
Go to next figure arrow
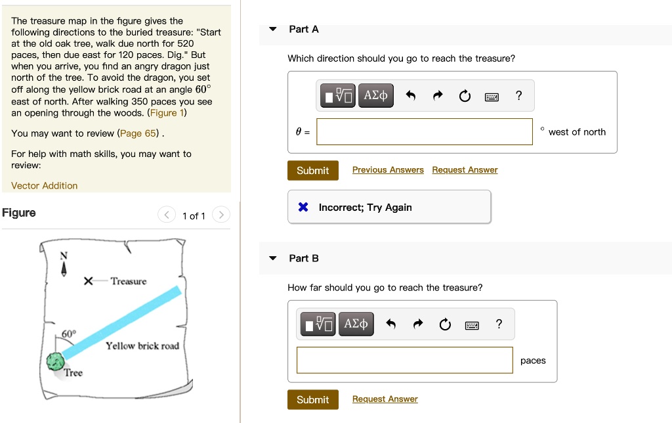pos(222,215)
